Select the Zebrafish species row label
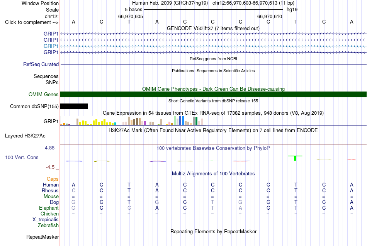 click(x=48, y=226)
